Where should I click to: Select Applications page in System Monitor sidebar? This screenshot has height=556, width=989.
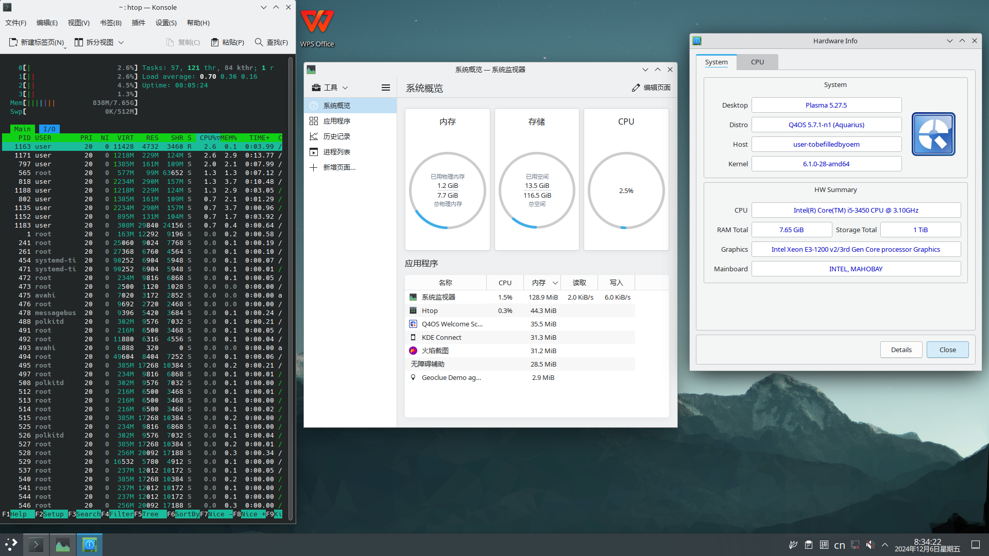[350, 121]
